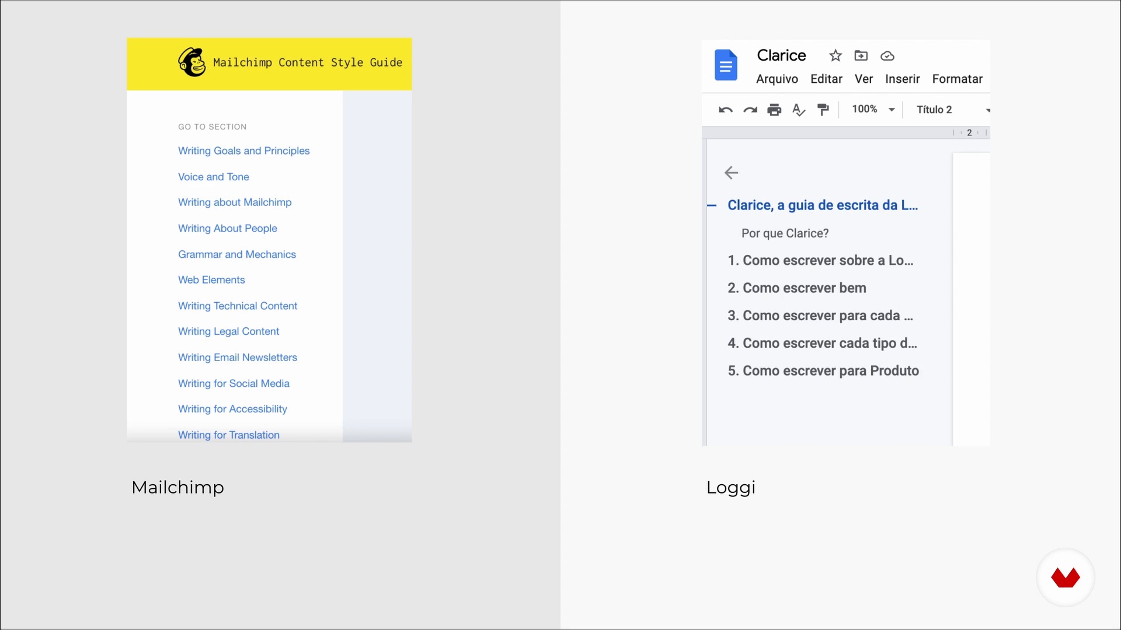This screenshot has height=630, width=1121.
Task: Jump to 5. Como escrever para Produto
Action: [823, 371]
